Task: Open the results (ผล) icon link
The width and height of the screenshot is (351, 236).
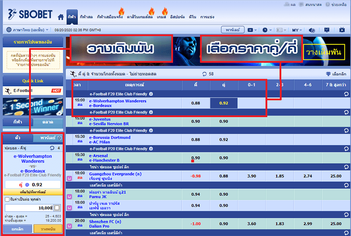Action: [x=289, y=4]
